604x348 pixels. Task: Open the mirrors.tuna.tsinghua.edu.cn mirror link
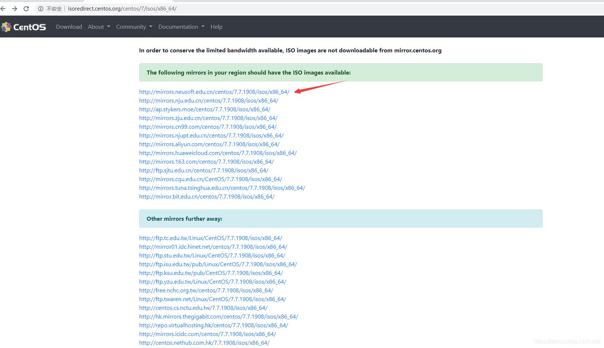coord(222,188)
